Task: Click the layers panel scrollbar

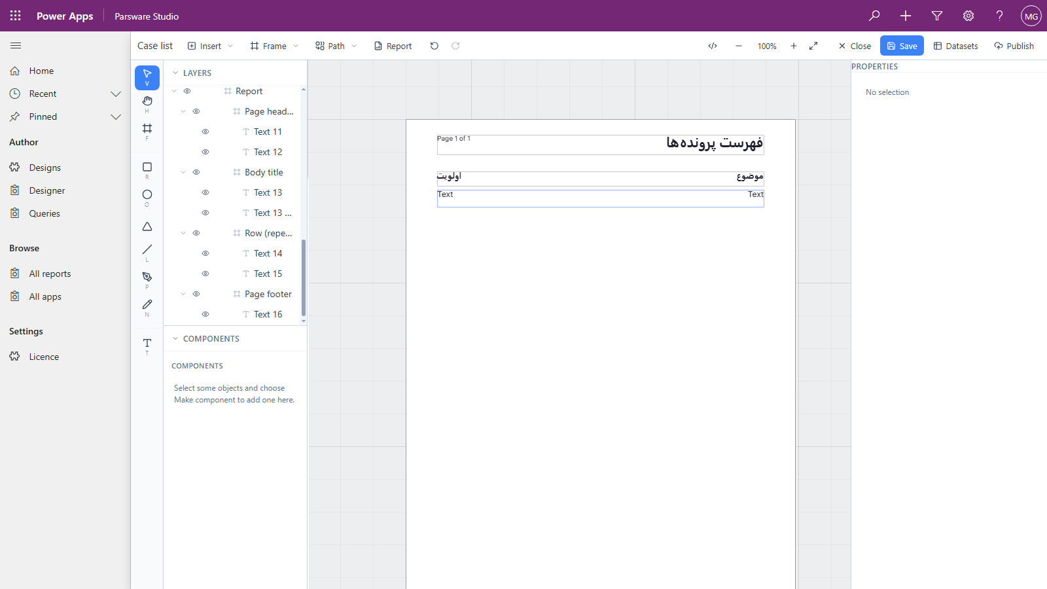Action: pos(304,277)
